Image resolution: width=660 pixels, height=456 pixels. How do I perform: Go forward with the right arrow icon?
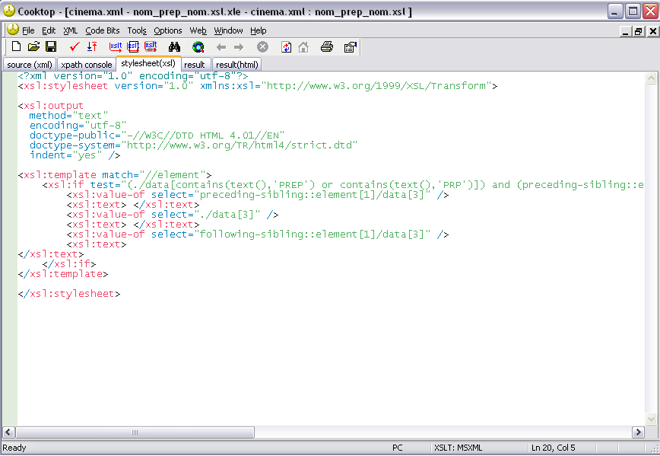pos(239,47)
